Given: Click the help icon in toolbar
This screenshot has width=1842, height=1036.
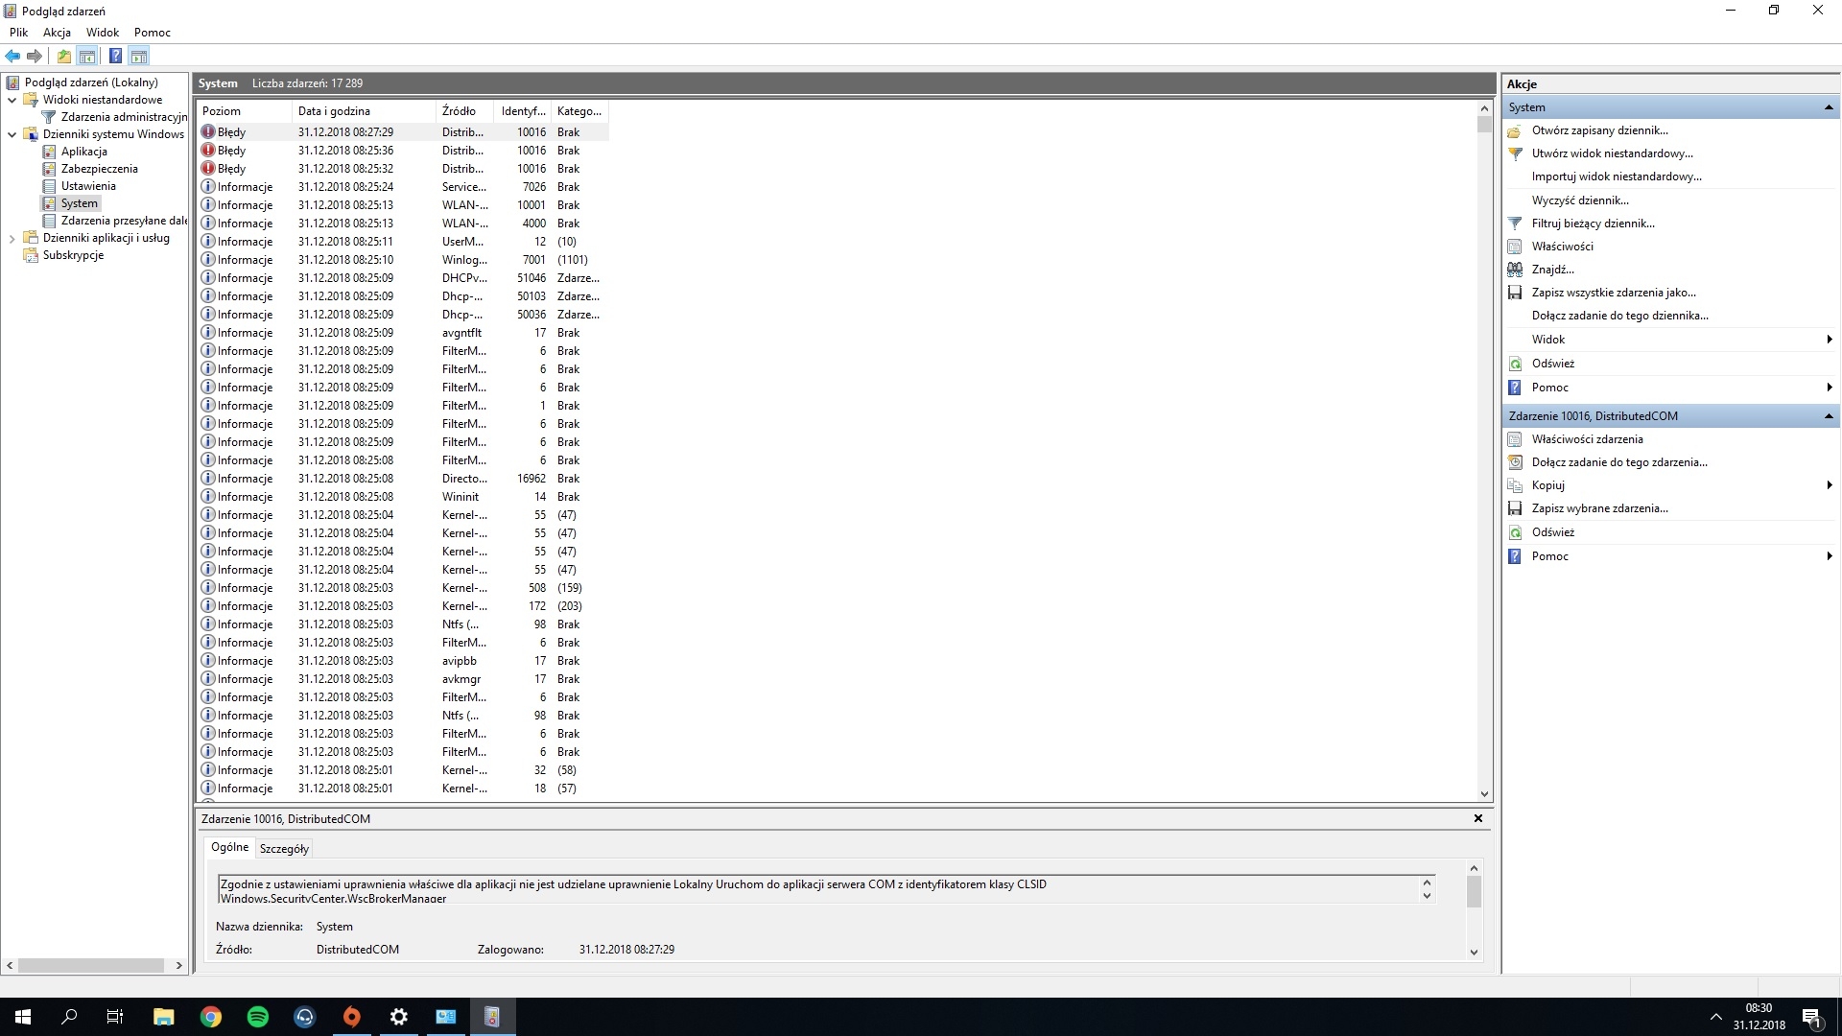Looking at the screenshot, I should (115, 56).
